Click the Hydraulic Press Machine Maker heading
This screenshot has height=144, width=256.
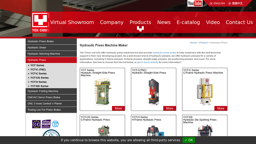pos(104,45)
